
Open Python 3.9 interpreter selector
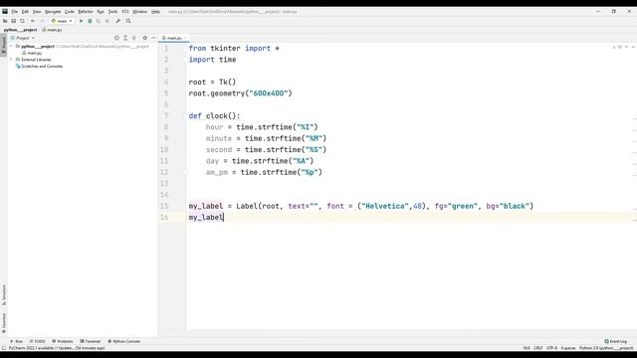[606, 348]
